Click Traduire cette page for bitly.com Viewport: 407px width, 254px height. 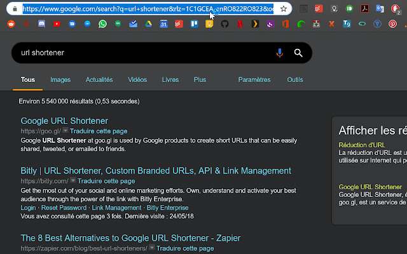[106, 181]
